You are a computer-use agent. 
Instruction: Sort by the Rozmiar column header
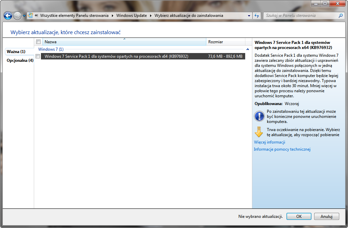pyautogui.click(x=225, y=42)
